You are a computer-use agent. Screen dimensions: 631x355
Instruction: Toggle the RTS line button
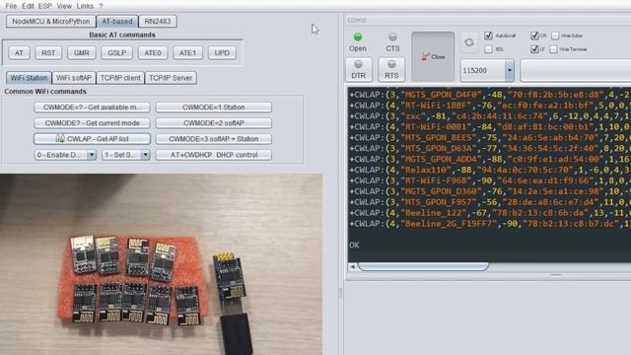tap(391, 69)
